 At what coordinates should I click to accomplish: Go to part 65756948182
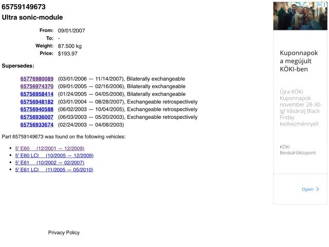37,102
